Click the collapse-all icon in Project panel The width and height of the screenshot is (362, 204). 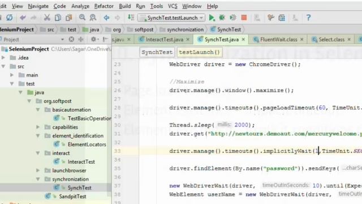pos(81,39)
